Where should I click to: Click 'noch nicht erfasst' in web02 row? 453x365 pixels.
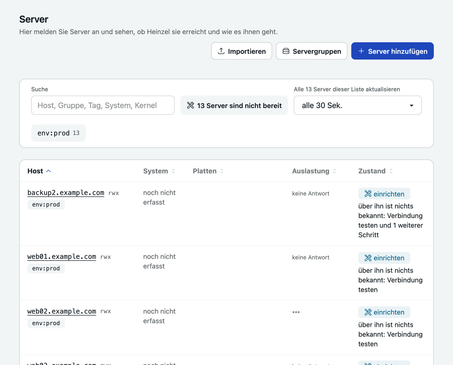[x=159, y=316]
